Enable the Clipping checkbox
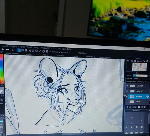The image size is (150, 136). click(138, 82)
